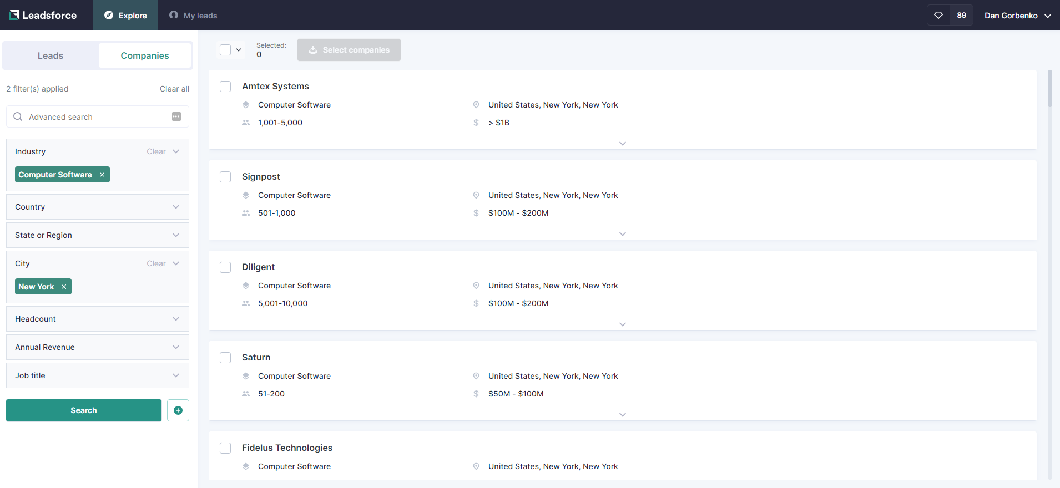
Task: Tick the select-all companies checkbox
Action: coord(225,50)
